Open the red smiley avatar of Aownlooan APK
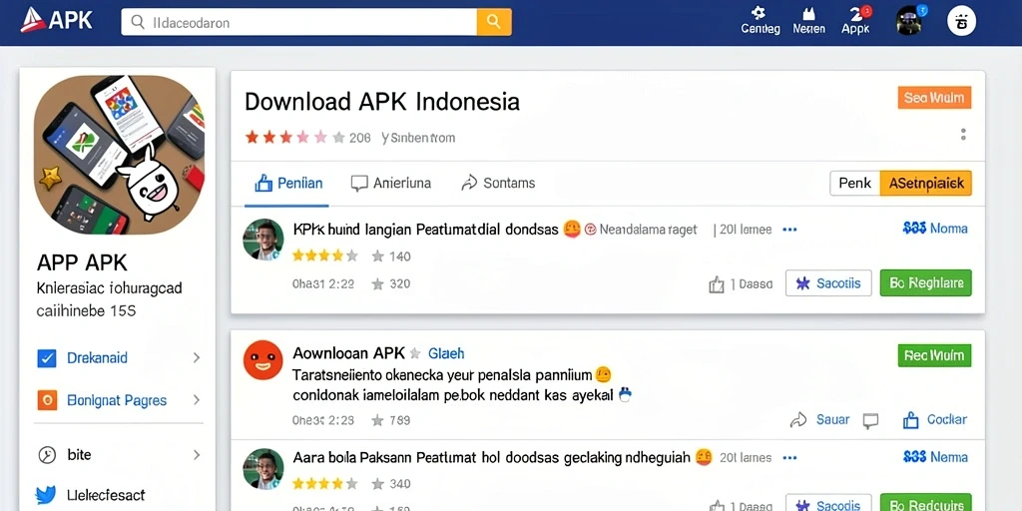The height and width of the screenshot is (511, 1022). [x=263, y=360]
